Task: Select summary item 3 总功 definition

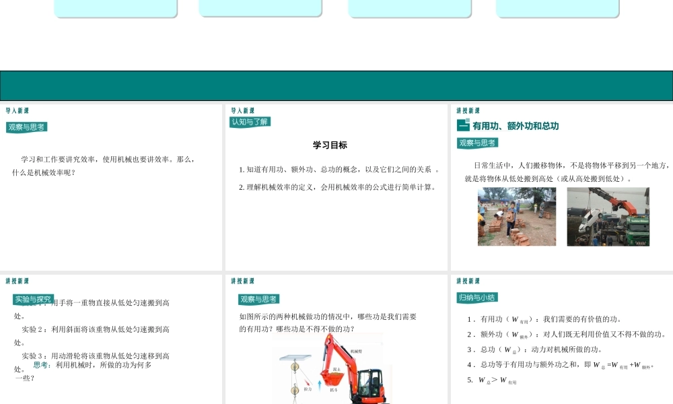Action: click(x=535, y=349)
